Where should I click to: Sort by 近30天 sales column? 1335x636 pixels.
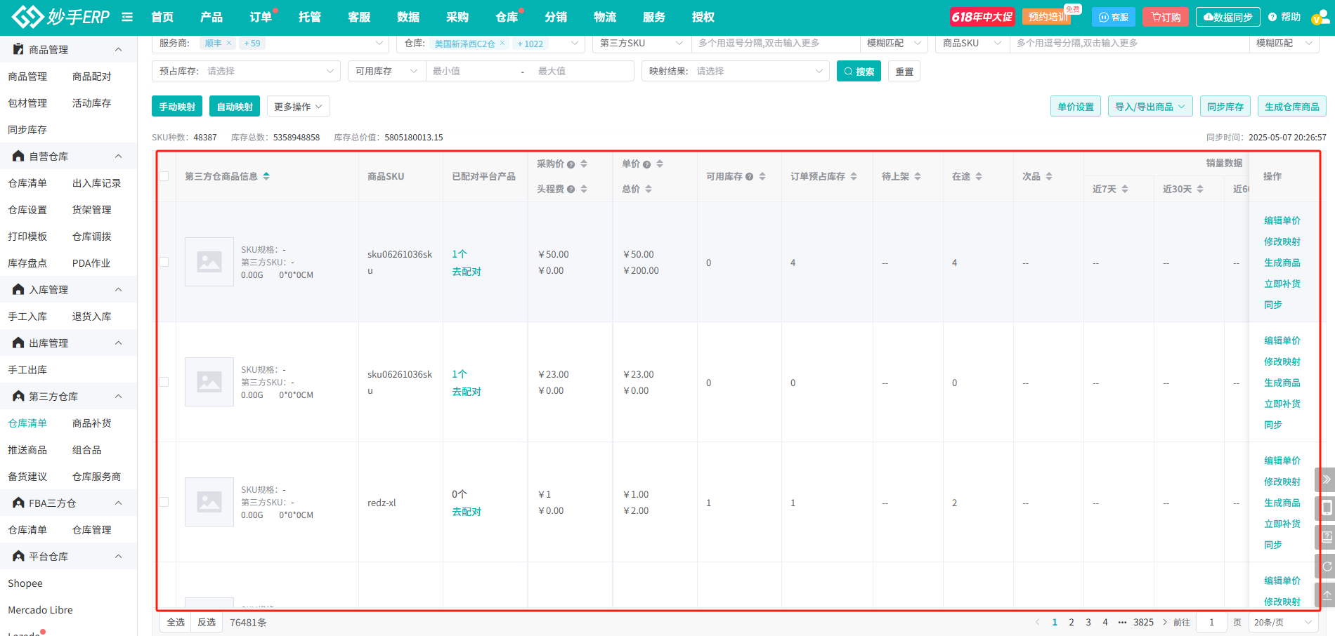(x=1200, y=189)
